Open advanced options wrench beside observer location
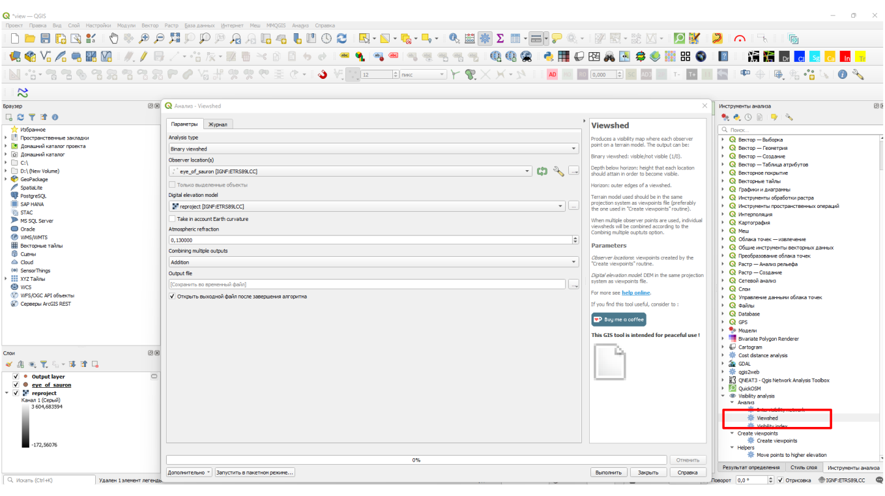Screen dimensions: 885x496 tap(558, 171)
